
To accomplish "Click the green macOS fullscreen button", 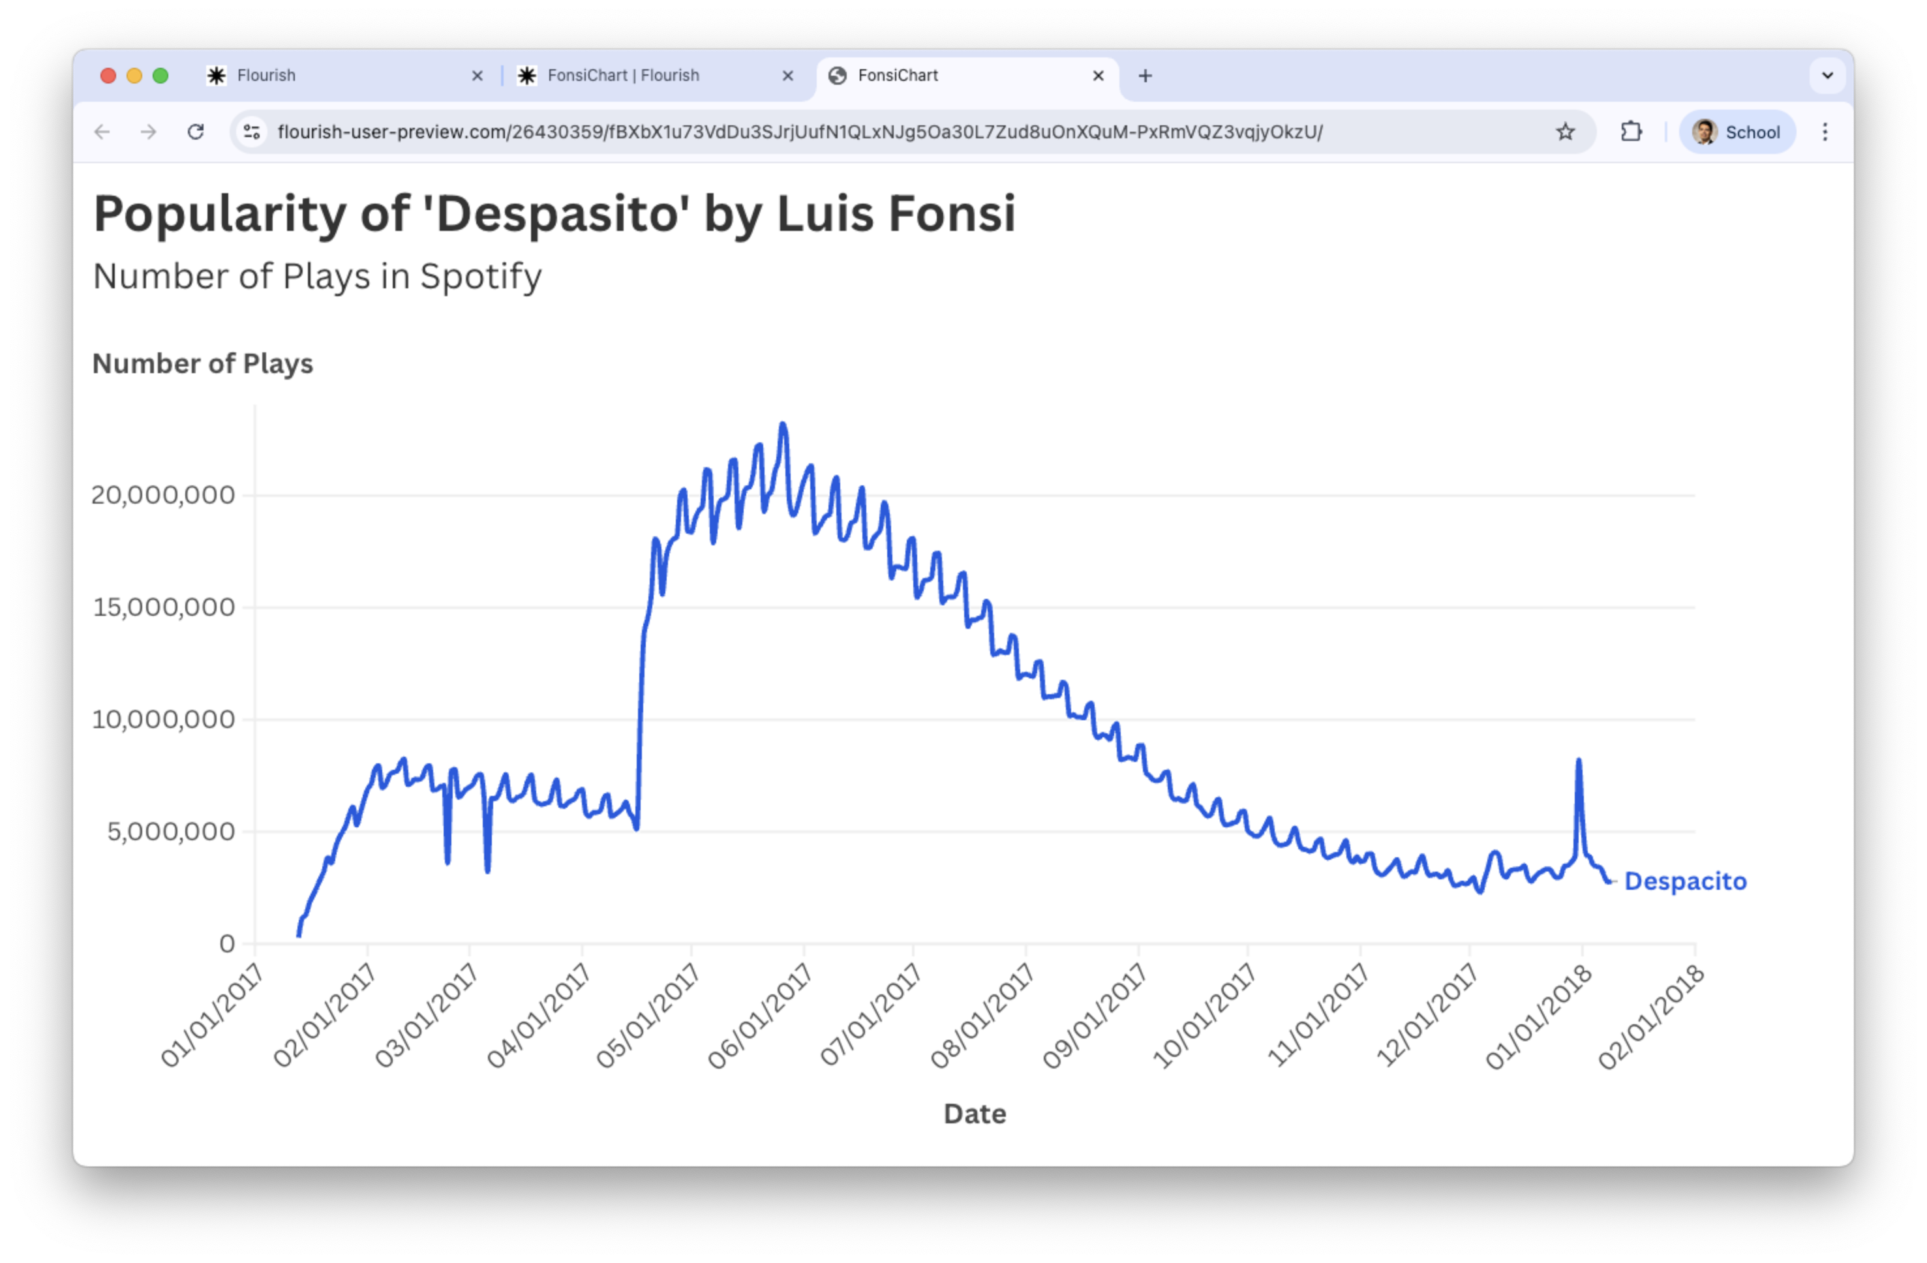I will click(160, 76).
